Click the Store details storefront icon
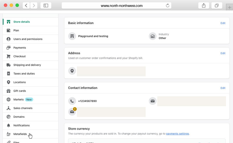This screenshot has height=143, width=233. (8, 22)
